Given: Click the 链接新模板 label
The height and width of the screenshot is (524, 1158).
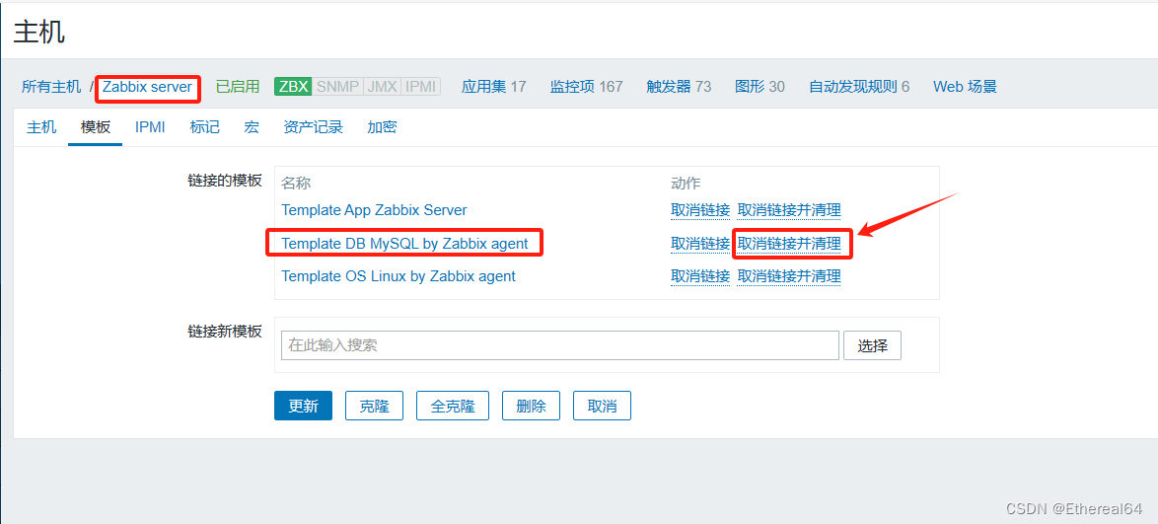Looking at the screenshot, I should (x=225, y=332).
